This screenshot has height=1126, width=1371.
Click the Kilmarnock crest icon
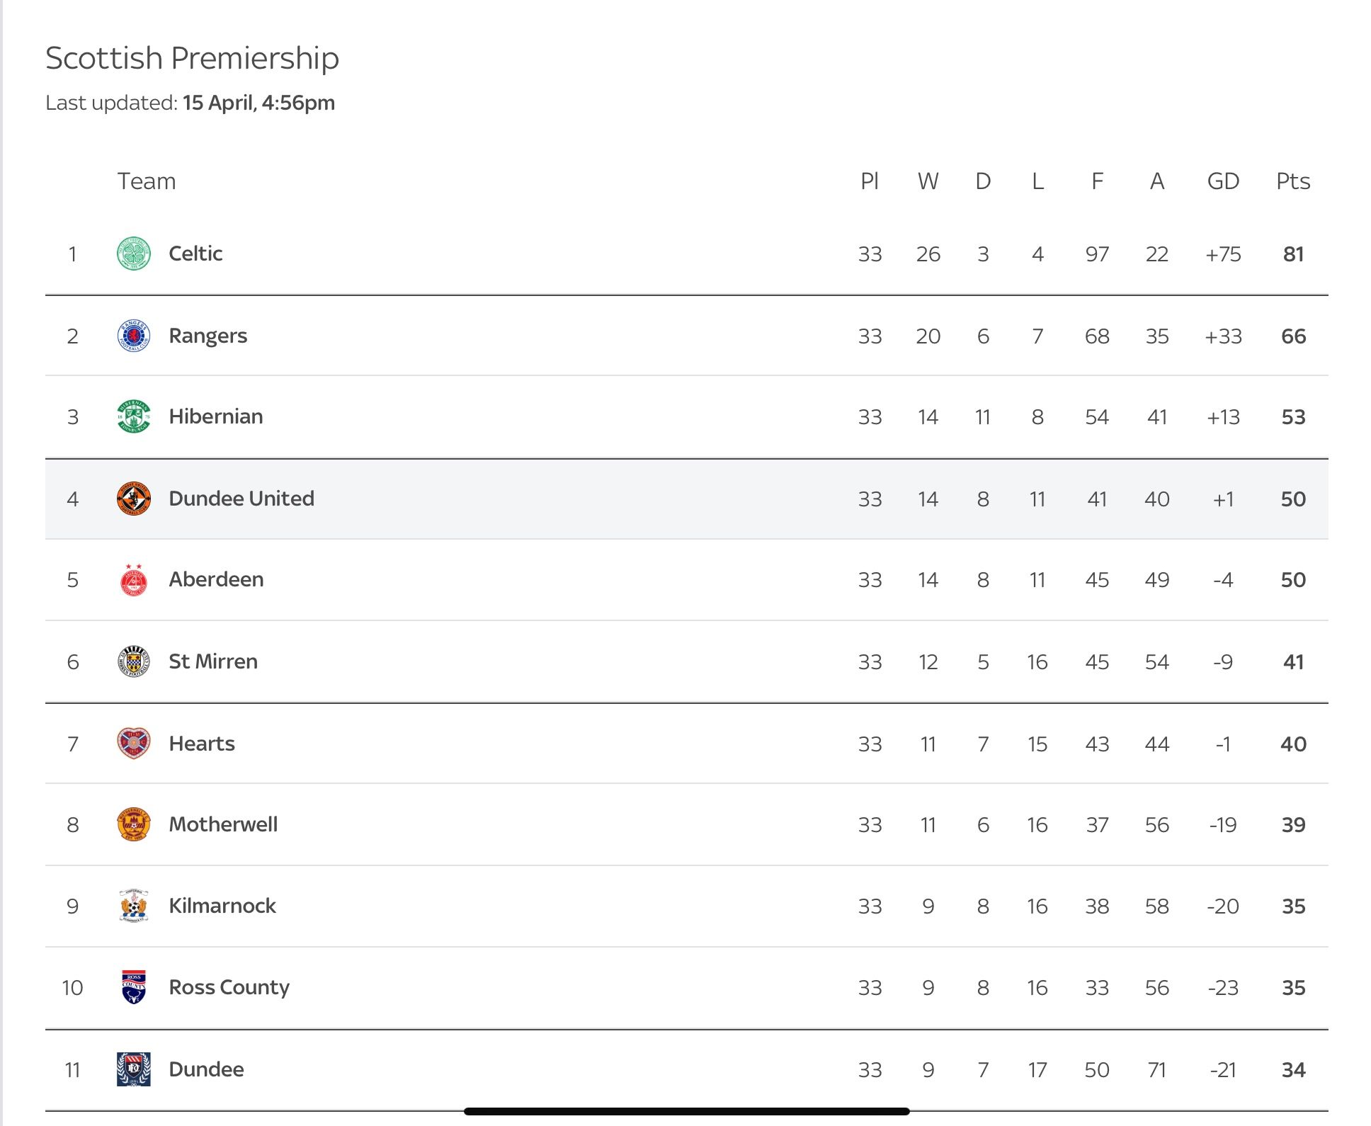click(134, 906)
